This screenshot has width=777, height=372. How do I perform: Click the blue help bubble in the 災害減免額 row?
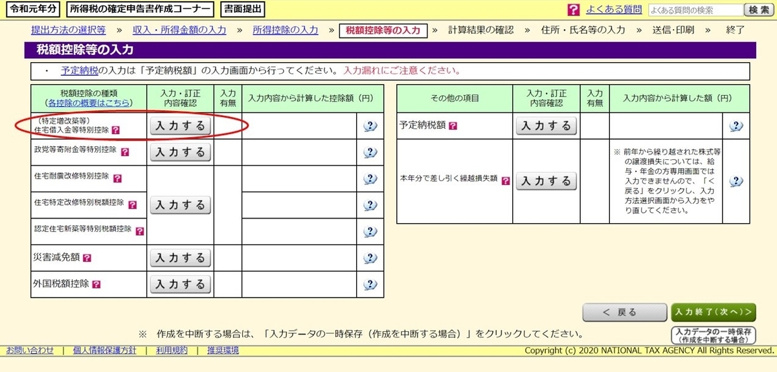tap(370, 258)
